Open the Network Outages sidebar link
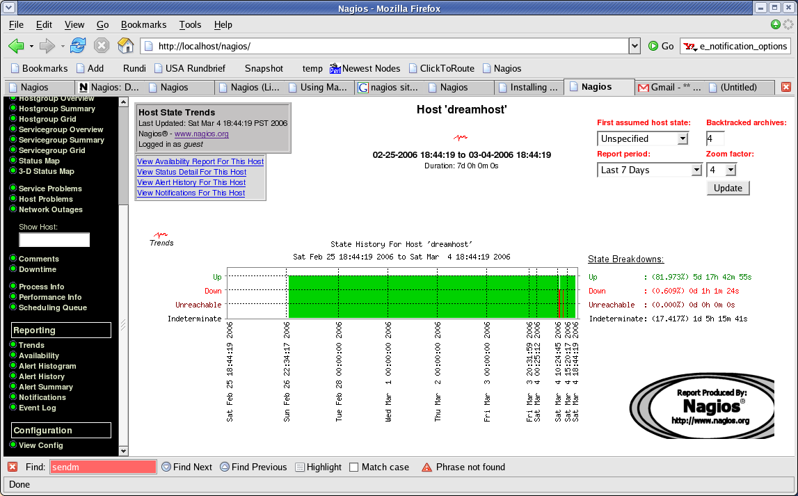 click(50, 209)
